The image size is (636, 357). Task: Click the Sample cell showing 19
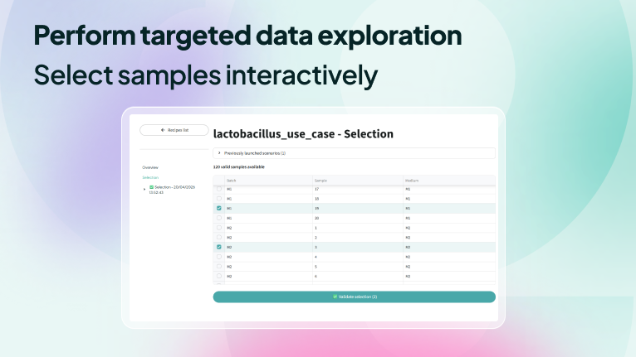click(358, 209)
